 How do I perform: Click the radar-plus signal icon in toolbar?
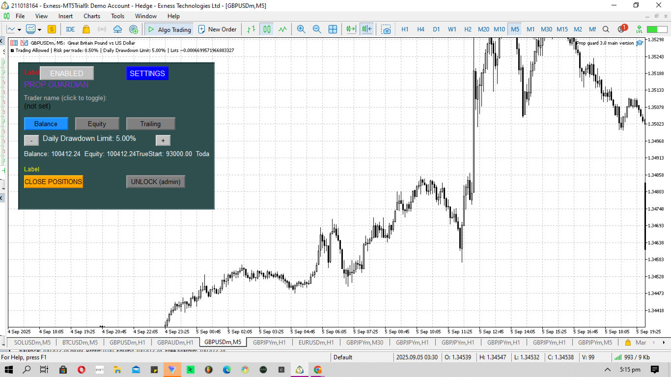[x=133, y=29]
